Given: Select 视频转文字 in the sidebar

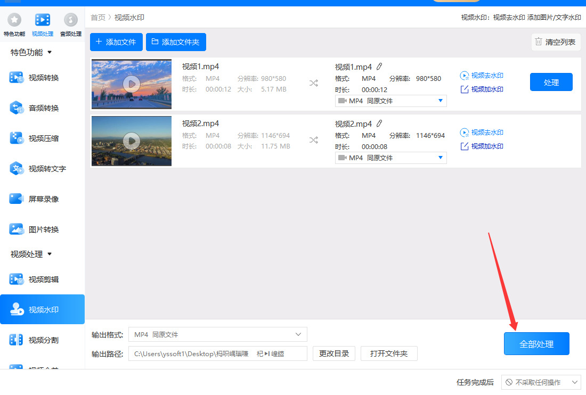Looking at the screenshot, I should pyautogui.click(x=42, y=169).
